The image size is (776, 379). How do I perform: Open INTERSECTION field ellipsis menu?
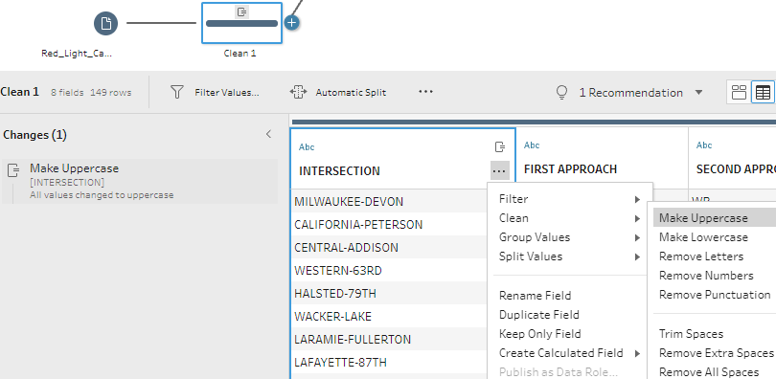499,171
